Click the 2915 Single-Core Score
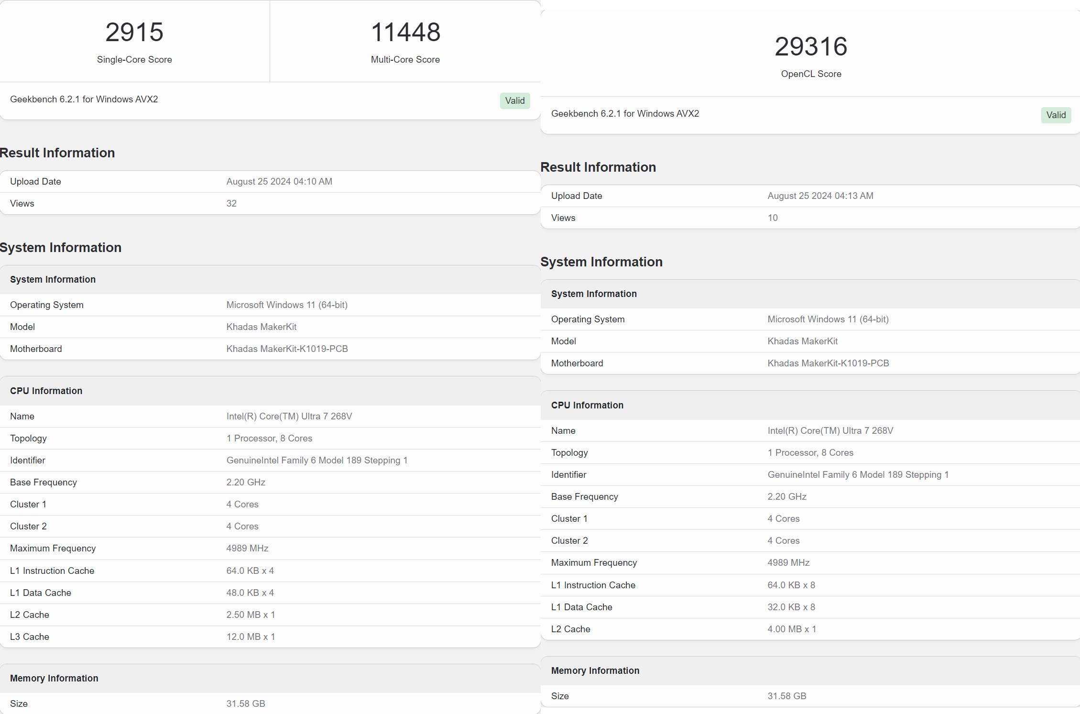The width and height of the screenshot is (1080, 714). click(134, 33)
